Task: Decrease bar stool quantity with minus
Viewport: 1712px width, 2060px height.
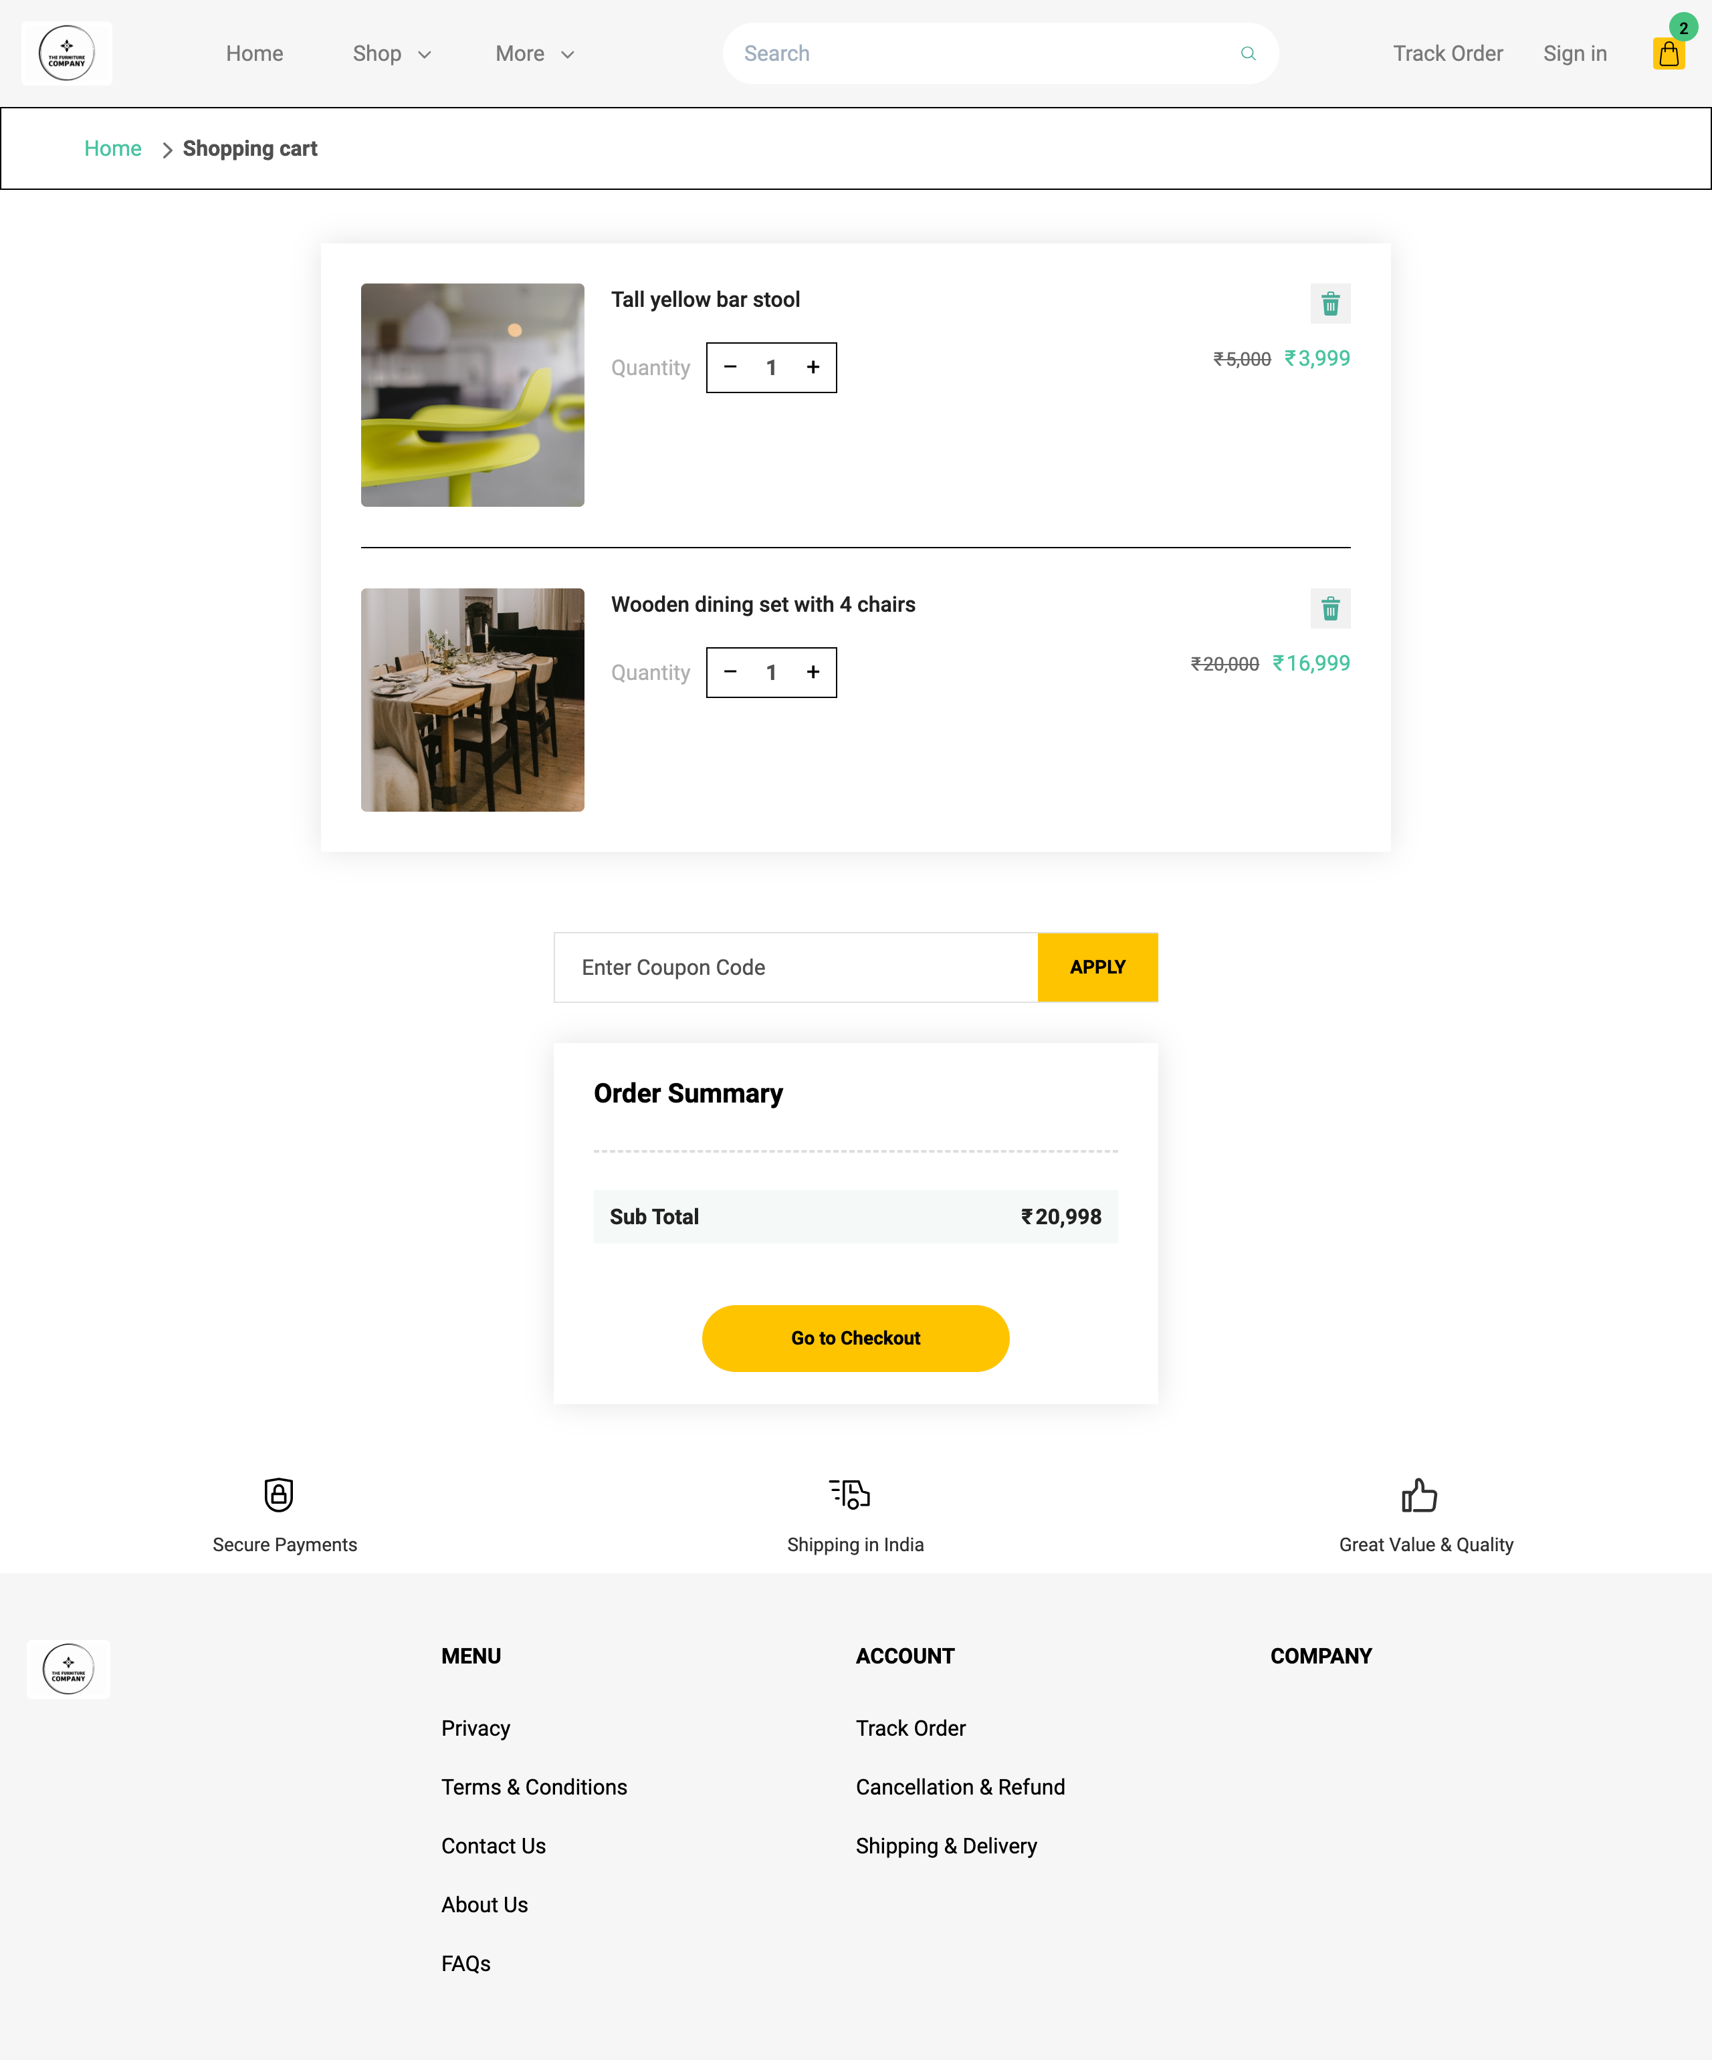Action: pyautogui.click(x=730, y=368)
